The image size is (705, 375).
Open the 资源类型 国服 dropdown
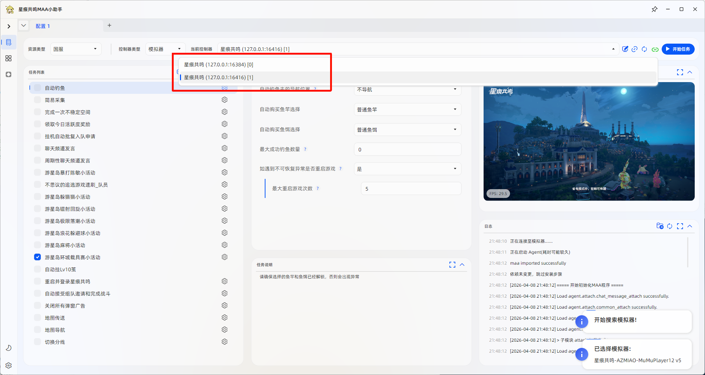click(75, 49)
